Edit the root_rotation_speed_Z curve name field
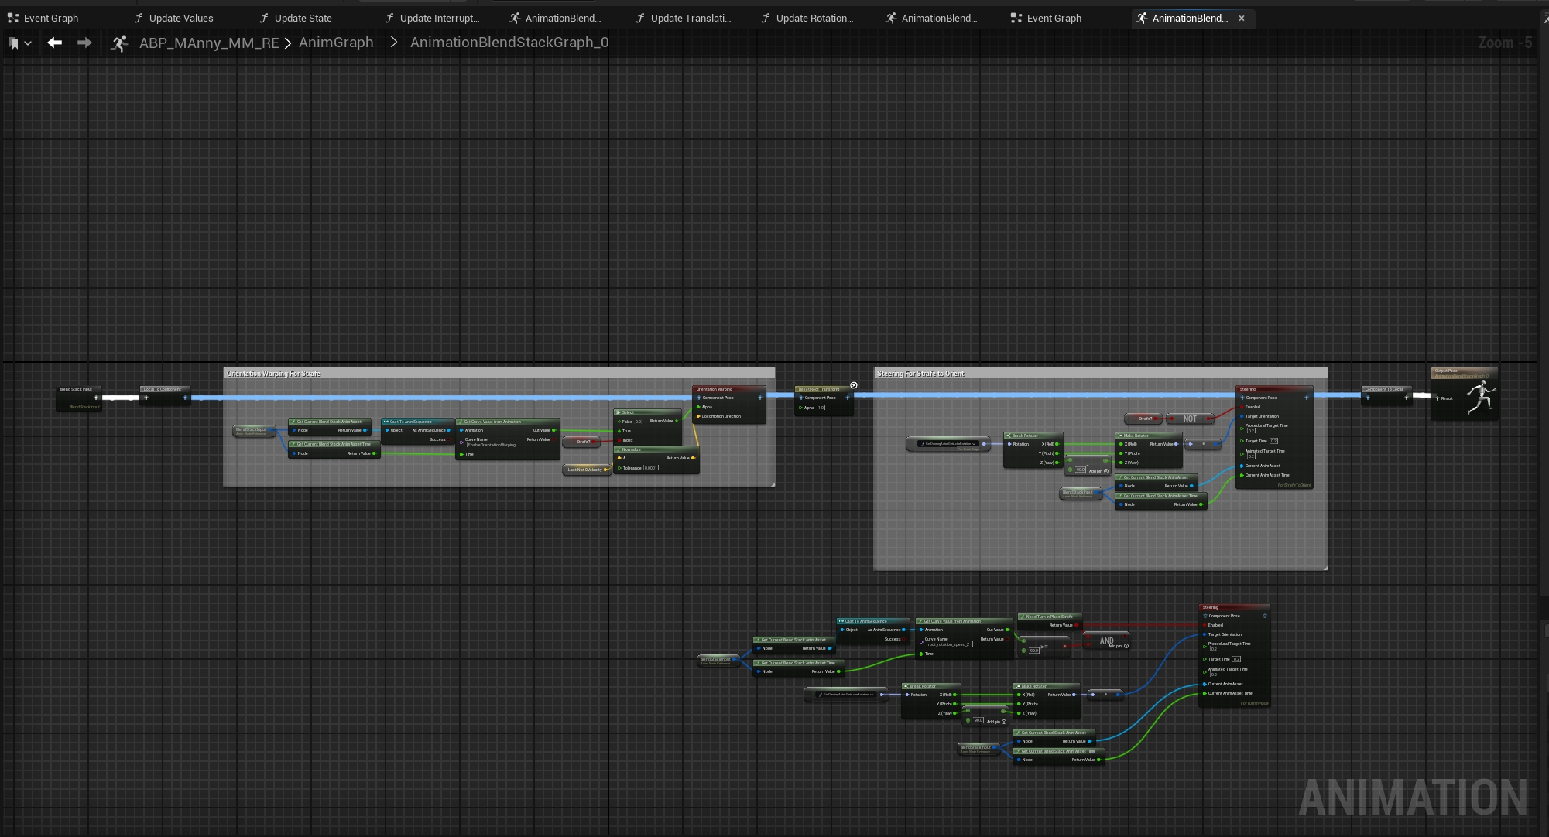 pyautogui.click(x=949, y=644)
